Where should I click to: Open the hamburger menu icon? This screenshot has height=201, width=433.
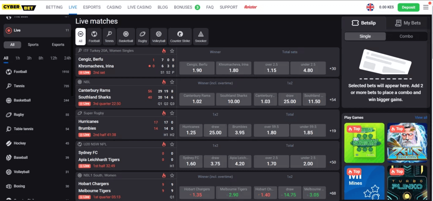426,8
